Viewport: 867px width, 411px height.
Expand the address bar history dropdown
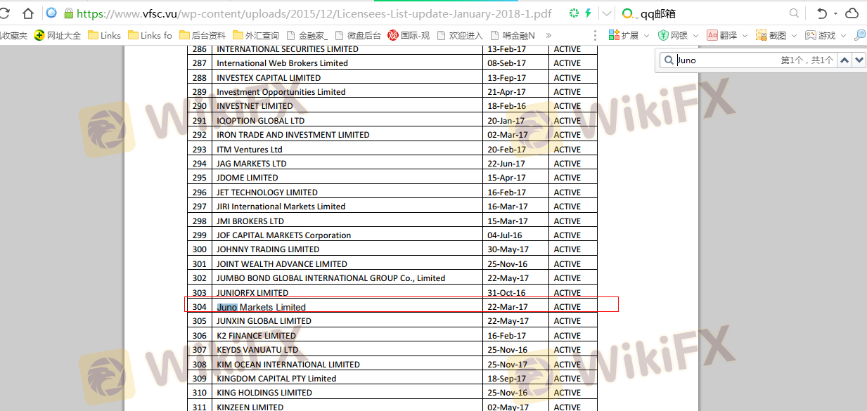tap(607, 13)
